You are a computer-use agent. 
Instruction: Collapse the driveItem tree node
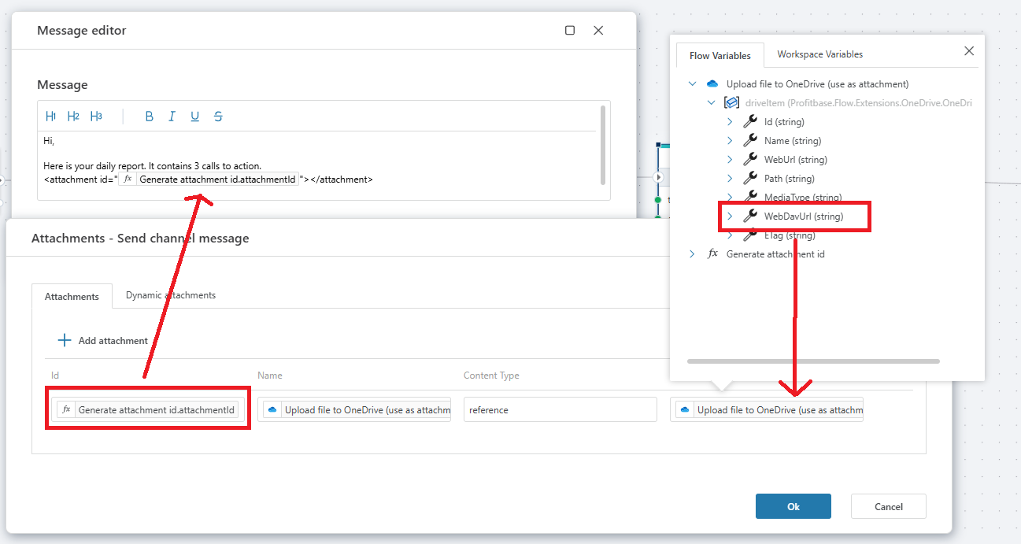click(712, 102)
